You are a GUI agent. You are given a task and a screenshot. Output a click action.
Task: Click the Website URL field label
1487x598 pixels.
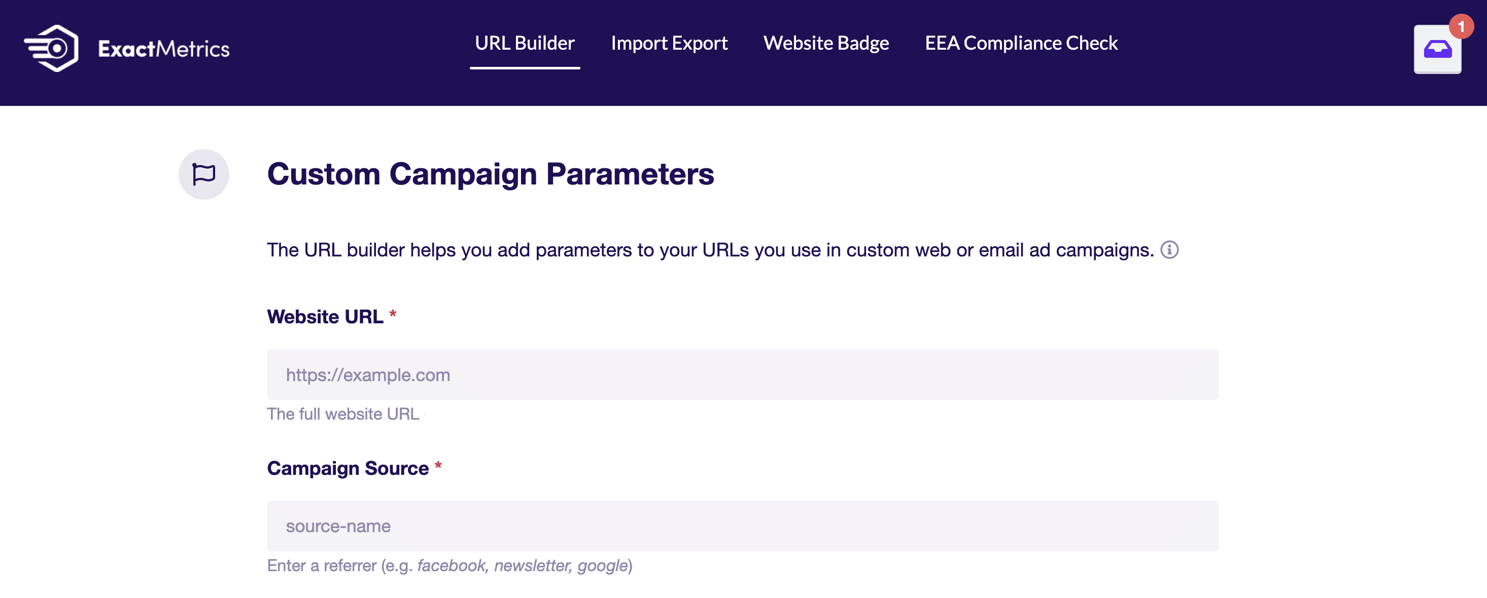(325, 317)
